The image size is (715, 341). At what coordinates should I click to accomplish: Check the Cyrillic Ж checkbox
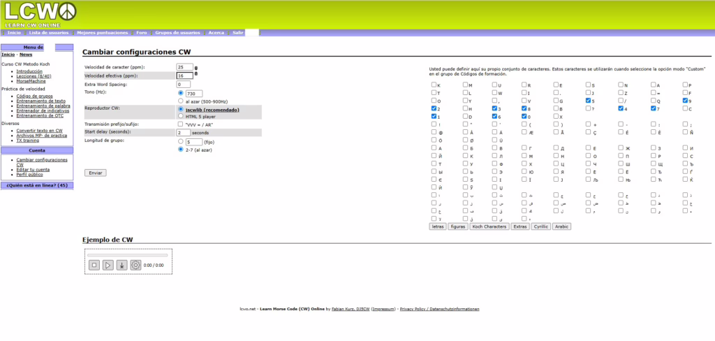click(621, 147)
